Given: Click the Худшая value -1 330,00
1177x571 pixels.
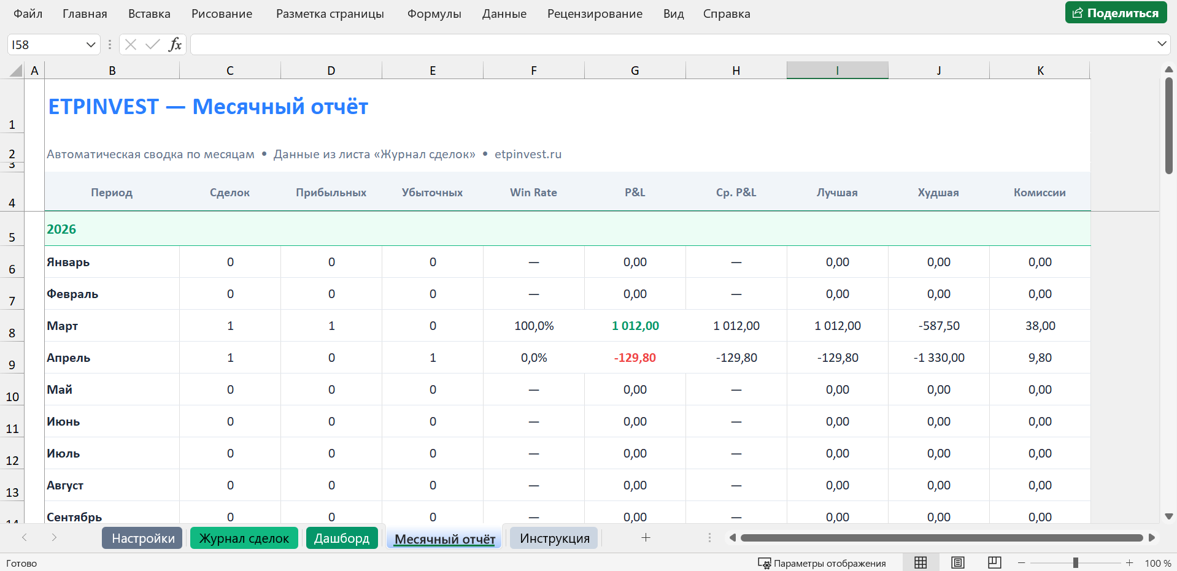Looking at the screenshot, I should [x=938, y=358].
